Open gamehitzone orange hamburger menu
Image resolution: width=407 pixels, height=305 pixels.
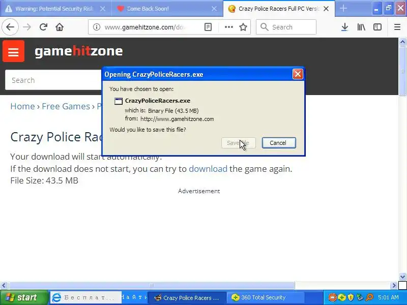point(14,51)
